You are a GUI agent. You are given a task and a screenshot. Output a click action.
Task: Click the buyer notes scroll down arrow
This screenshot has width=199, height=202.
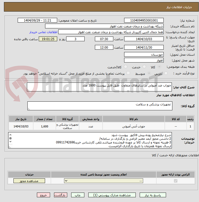(x=11, y=142)
